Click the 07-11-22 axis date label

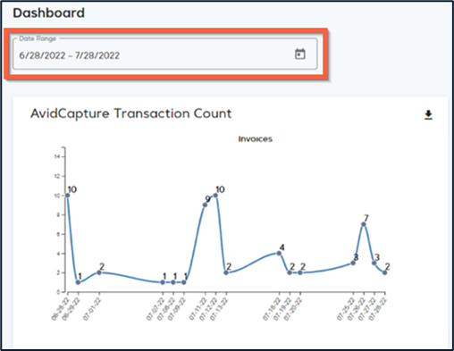[x=198, y=309]
